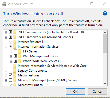Select the .NET Framework 4.6 Advanced Services label
This screenshot has width=110, height=98.
click(x=45, y=37)
